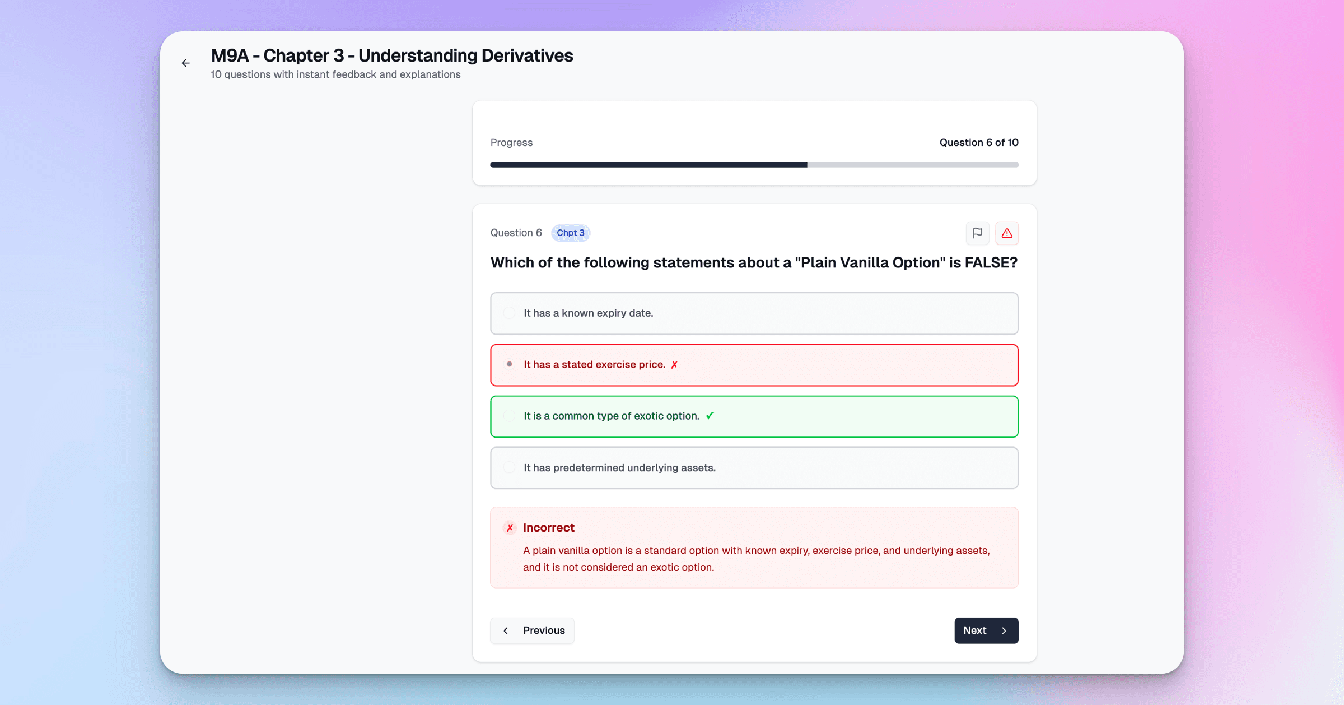Go to the Next question
This screenshot has width=1344, height=705.
point(986,631)
